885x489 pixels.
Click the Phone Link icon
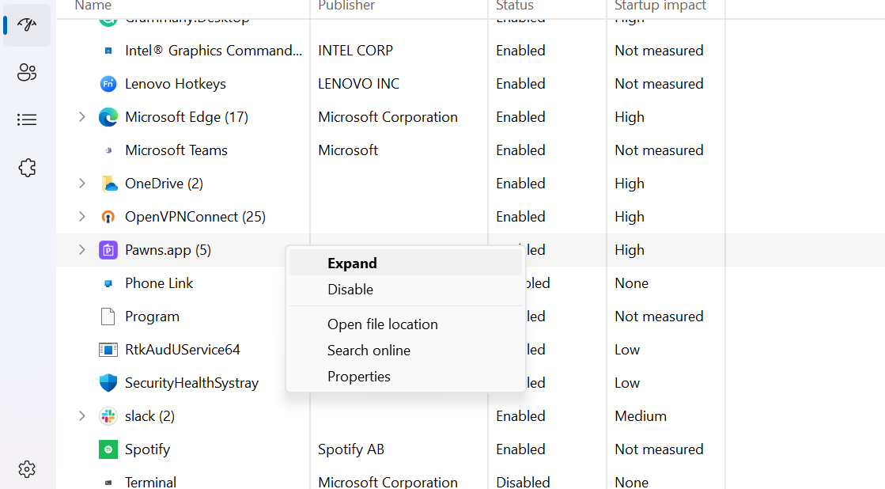click(x=108, y=283)
